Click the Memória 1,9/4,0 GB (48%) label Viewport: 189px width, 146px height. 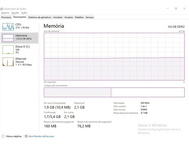point(23,37)
